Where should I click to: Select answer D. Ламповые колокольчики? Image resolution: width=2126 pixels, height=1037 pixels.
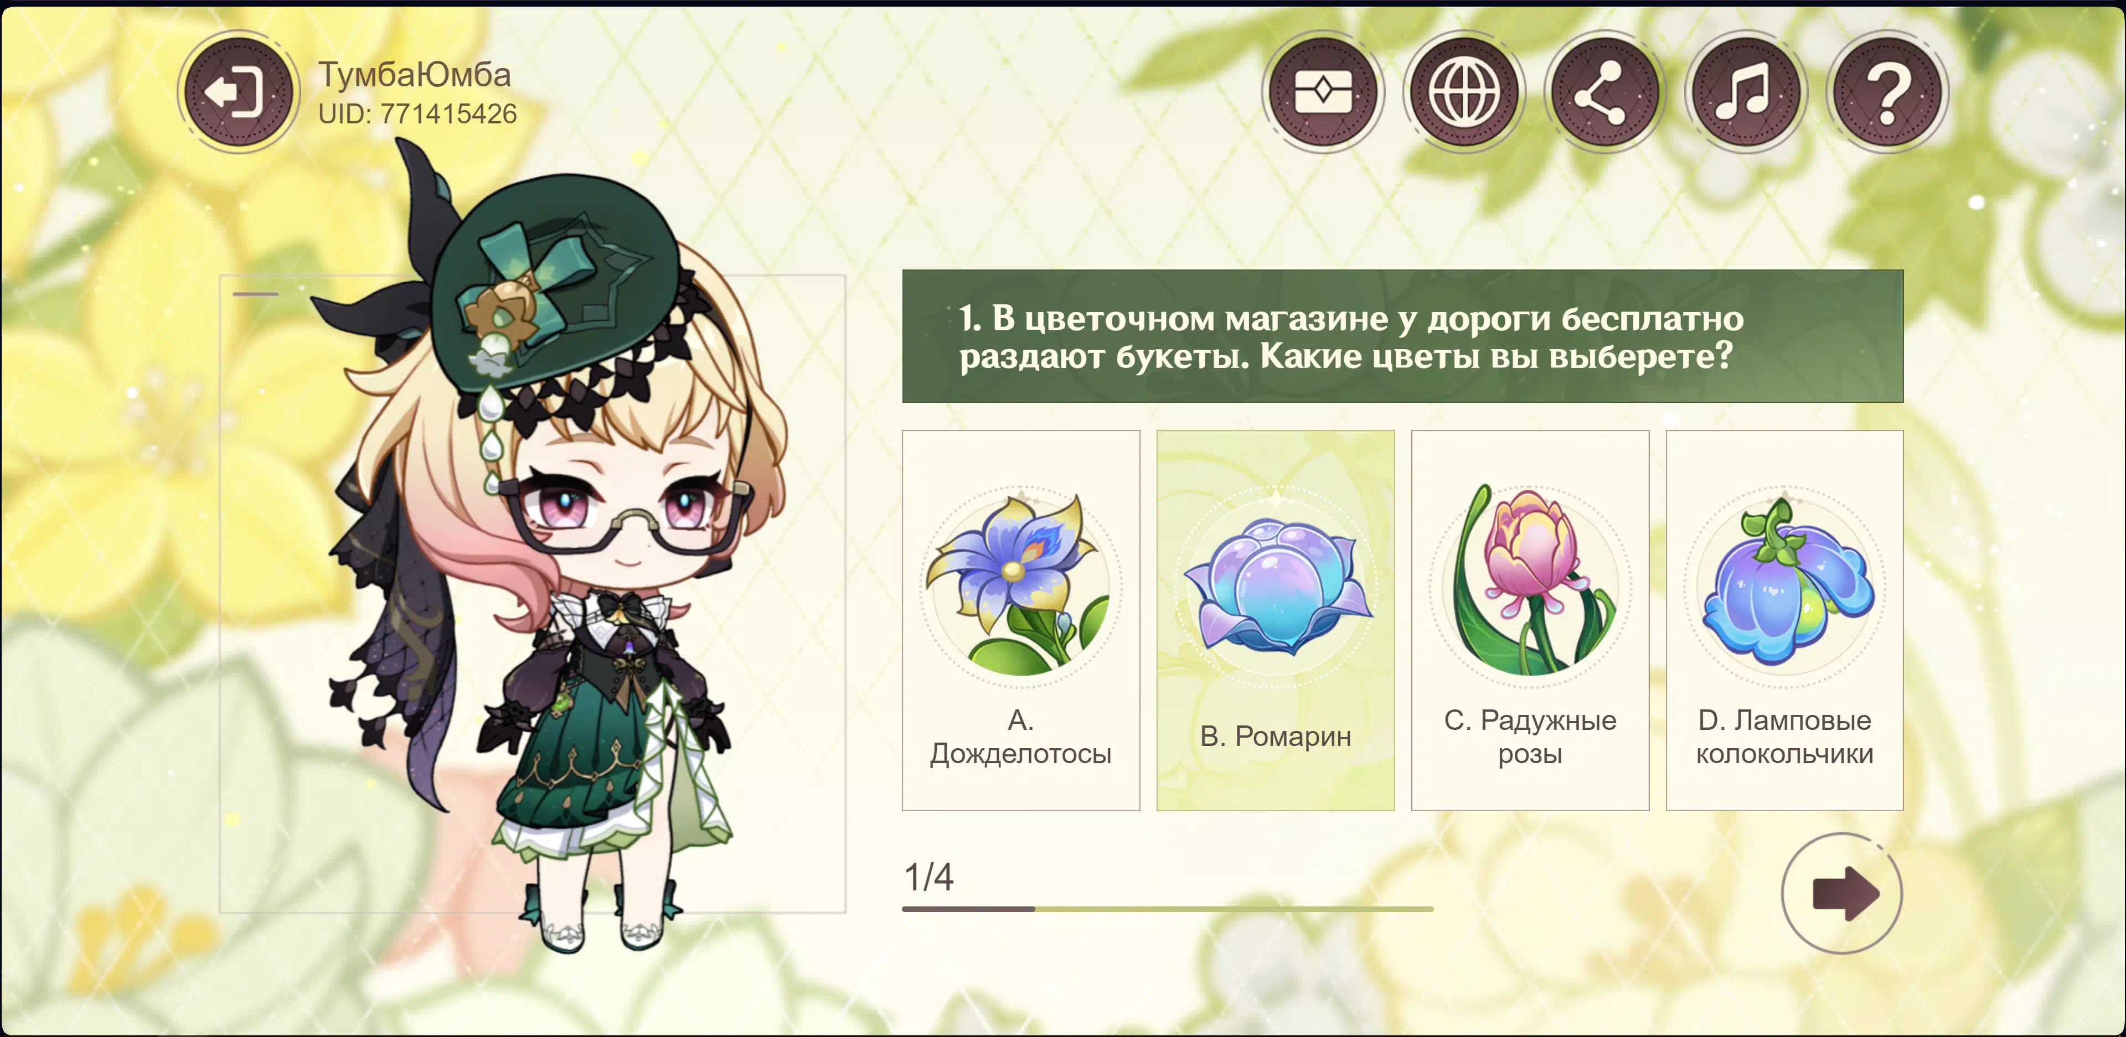[x=1785, y=620]
